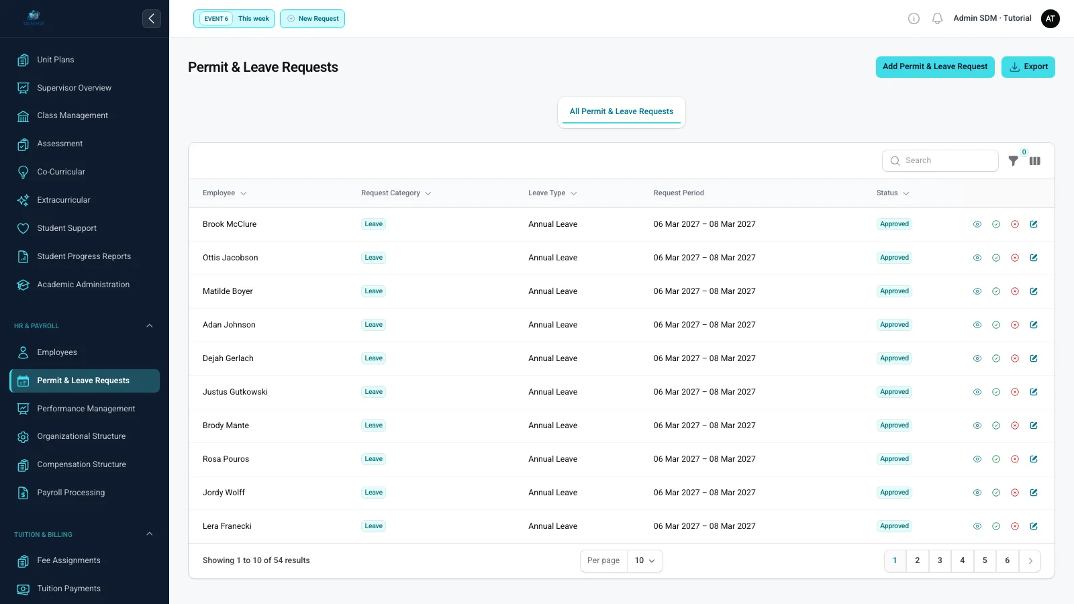Reject Matilde Boyer's request with X icon

click(x=1015, y=291)
